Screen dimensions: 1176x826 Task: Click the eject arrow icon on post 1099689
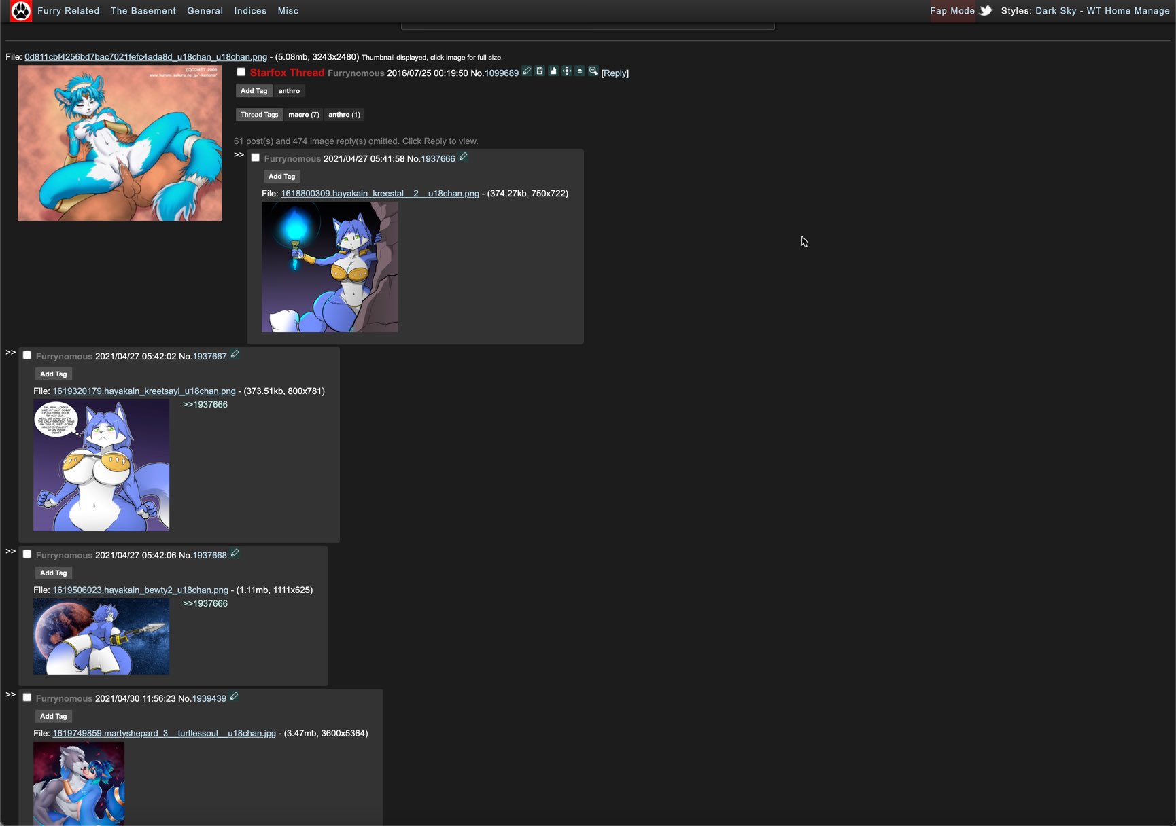tap(580, 71)
